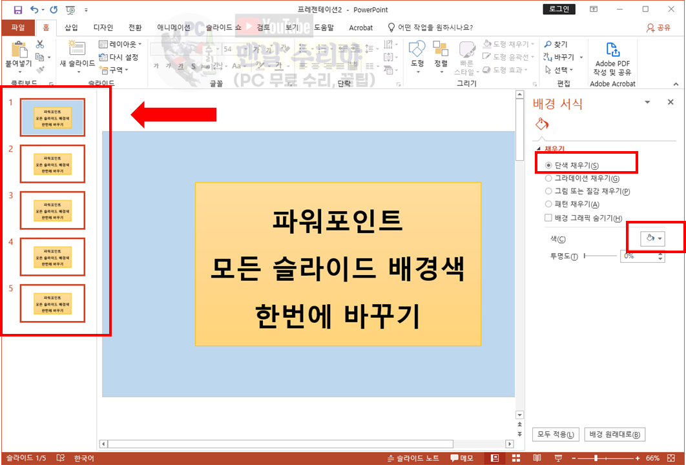Click the spell check icon in status bar
This screenshot has width=686, height=465.
(x=61, y=458)
